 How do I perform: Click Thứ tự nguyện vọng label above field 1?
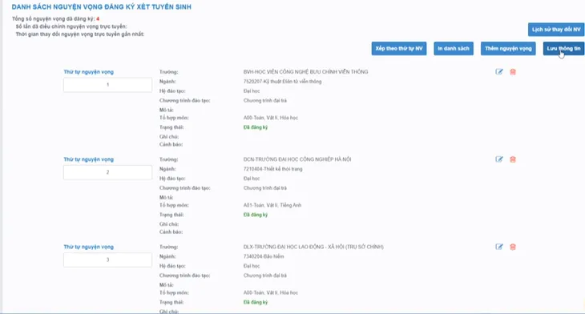tap(88, 72)
